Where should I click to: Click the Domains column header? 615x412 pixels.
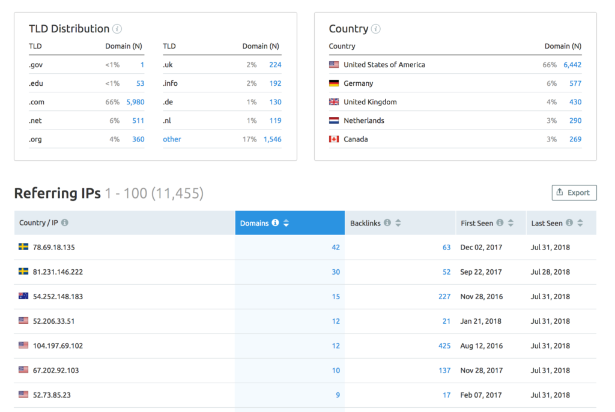[x=290, y=223]
